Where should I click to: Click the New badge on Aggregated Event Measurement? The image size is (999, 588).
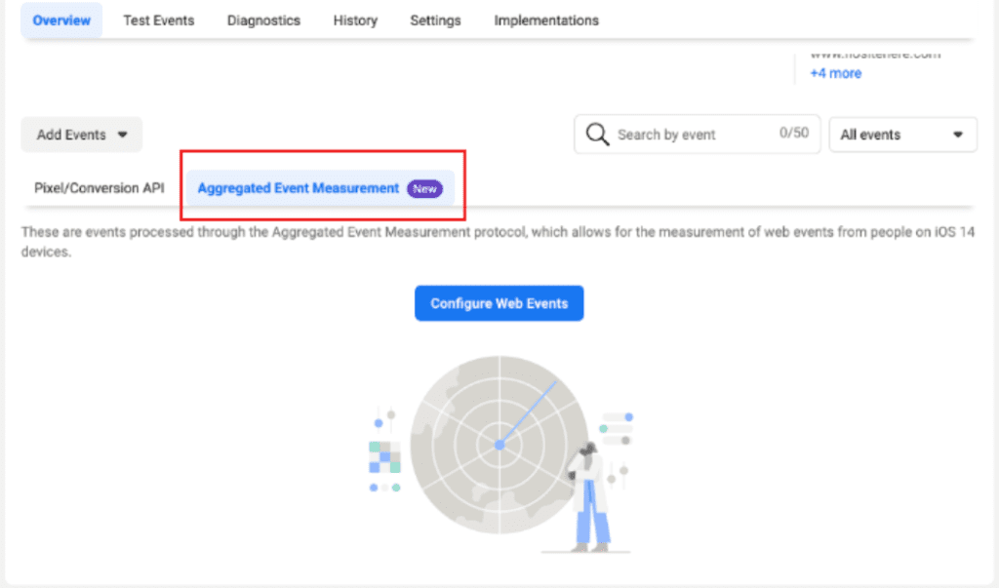pyautogui.click(x=423, y=188)
